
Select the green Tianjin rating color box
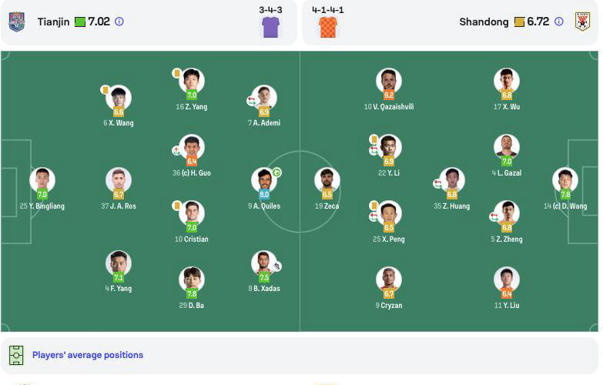[80, 22]
